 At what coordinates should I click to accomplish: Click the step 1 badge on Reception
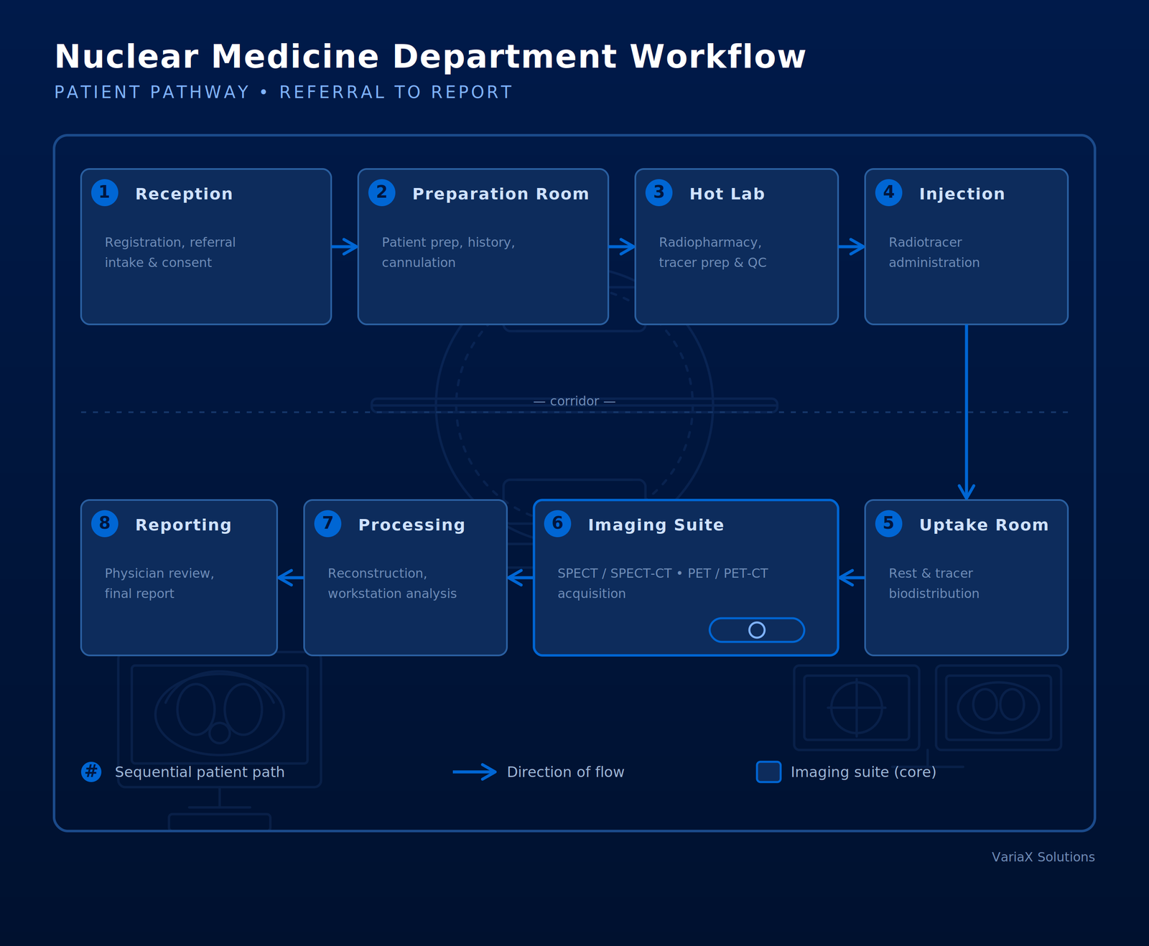(x=105, y=192)
